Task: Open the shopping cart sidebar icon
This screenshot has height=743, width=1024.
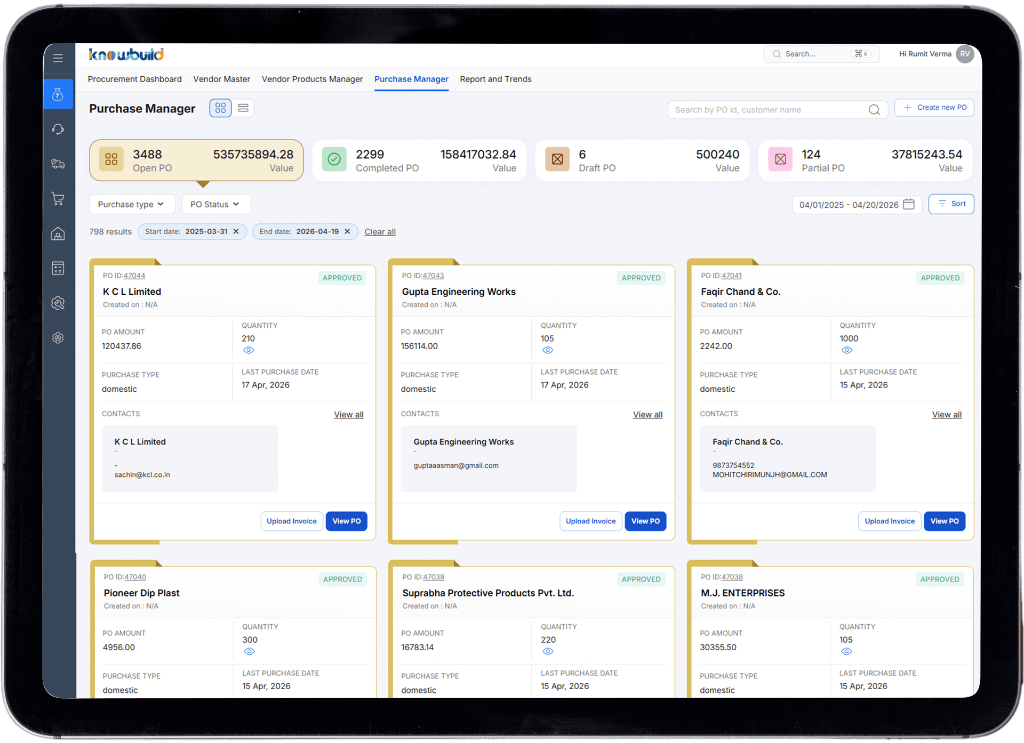Action: click(58, 199)
